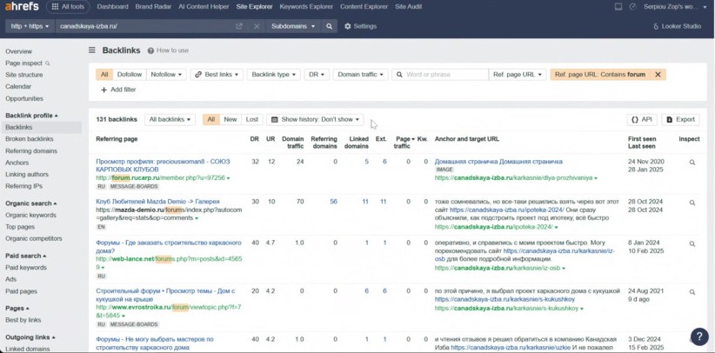Image resolution: width=715 pixels, height=353 pixels.
Task: Click the API button
Action: coord(642,119)
